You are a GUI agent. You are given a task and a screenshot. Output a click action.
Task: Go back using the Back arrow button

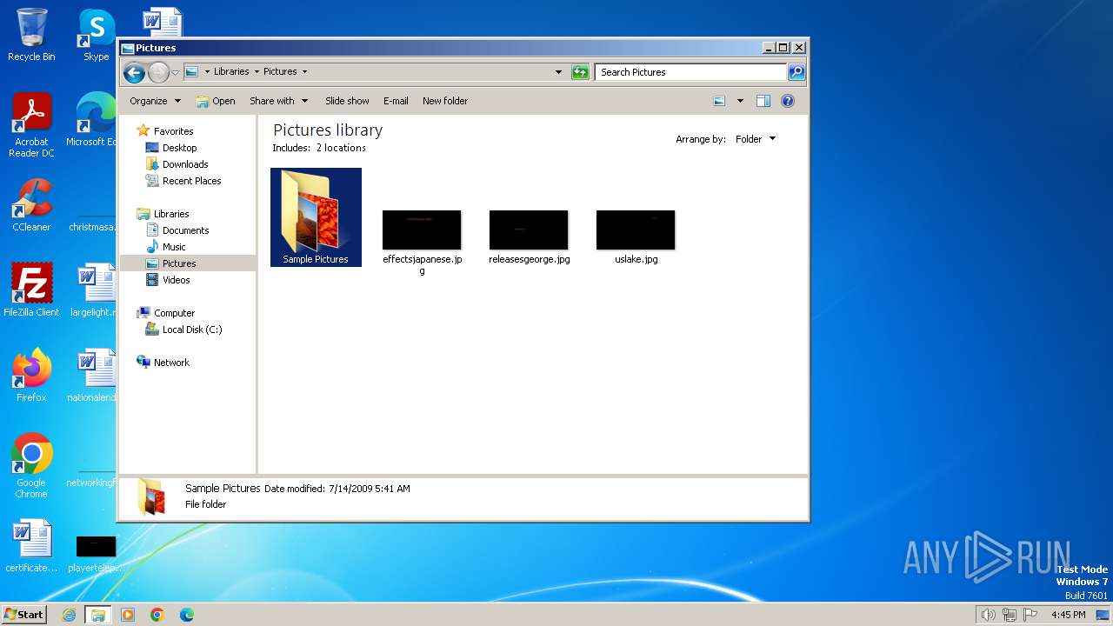[x=134, y=72]
